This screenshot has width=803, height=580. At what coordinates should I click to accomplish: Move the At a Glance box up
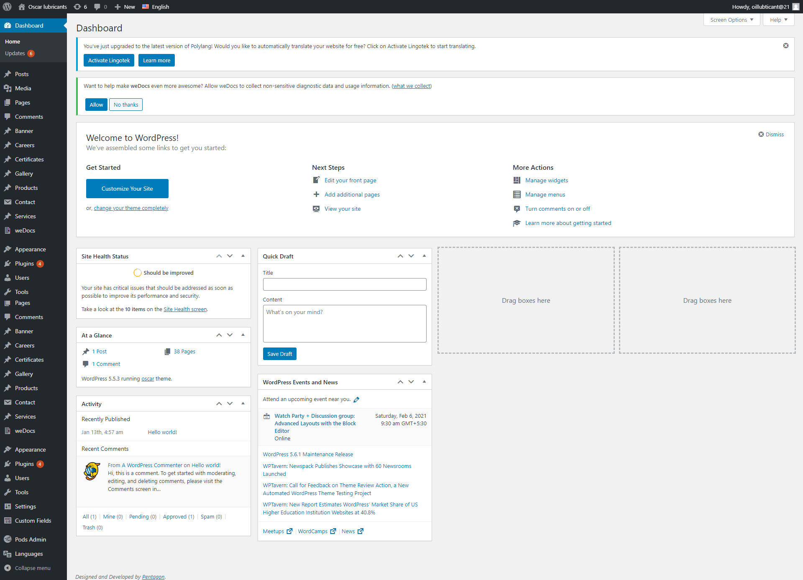coord(219,335)
